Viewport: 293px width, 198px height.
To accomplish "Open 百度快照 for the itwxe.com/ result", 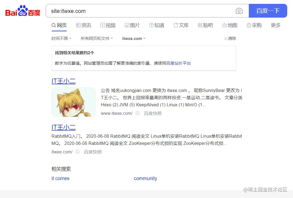I will [x=93, y=152].
